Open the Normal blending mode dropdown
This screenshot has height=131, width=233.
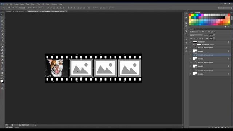click(196, 35)
